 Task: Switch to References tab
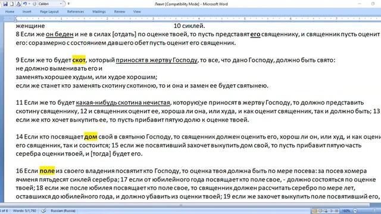76,12
